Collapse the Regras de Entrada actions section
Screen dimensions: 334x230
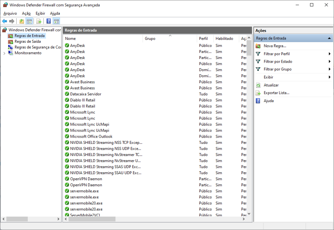coord(329,38)
